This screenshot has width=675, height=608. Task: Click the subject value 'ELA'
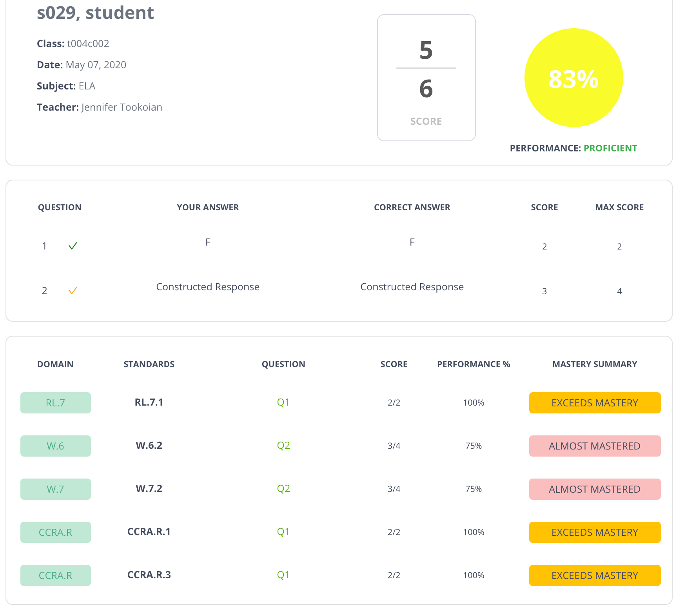[x=87, y=86]
